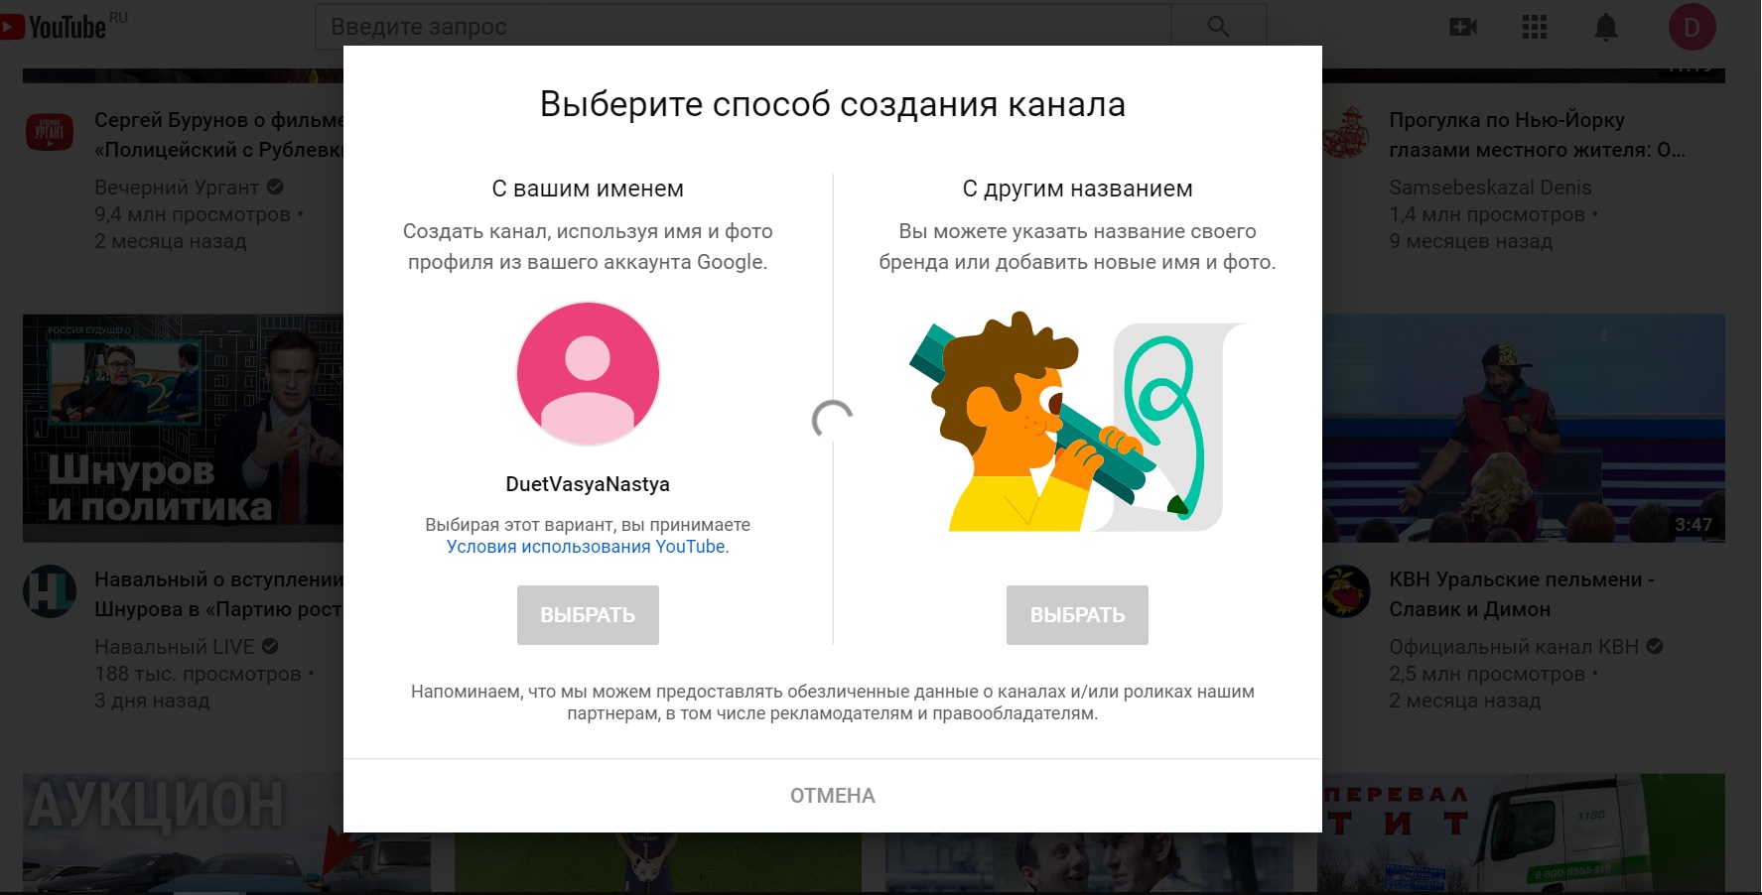Go to the "Вечерний Ургант" channel name
Screen dimensions: 1762x895
177,188
